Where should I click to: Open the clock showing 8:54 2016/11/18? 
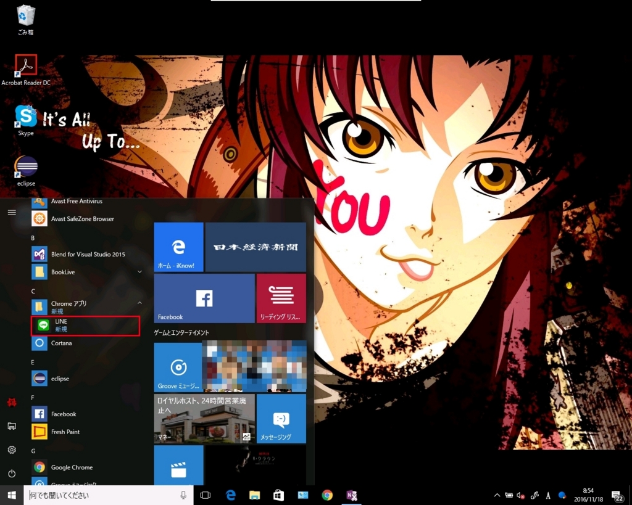588,495
